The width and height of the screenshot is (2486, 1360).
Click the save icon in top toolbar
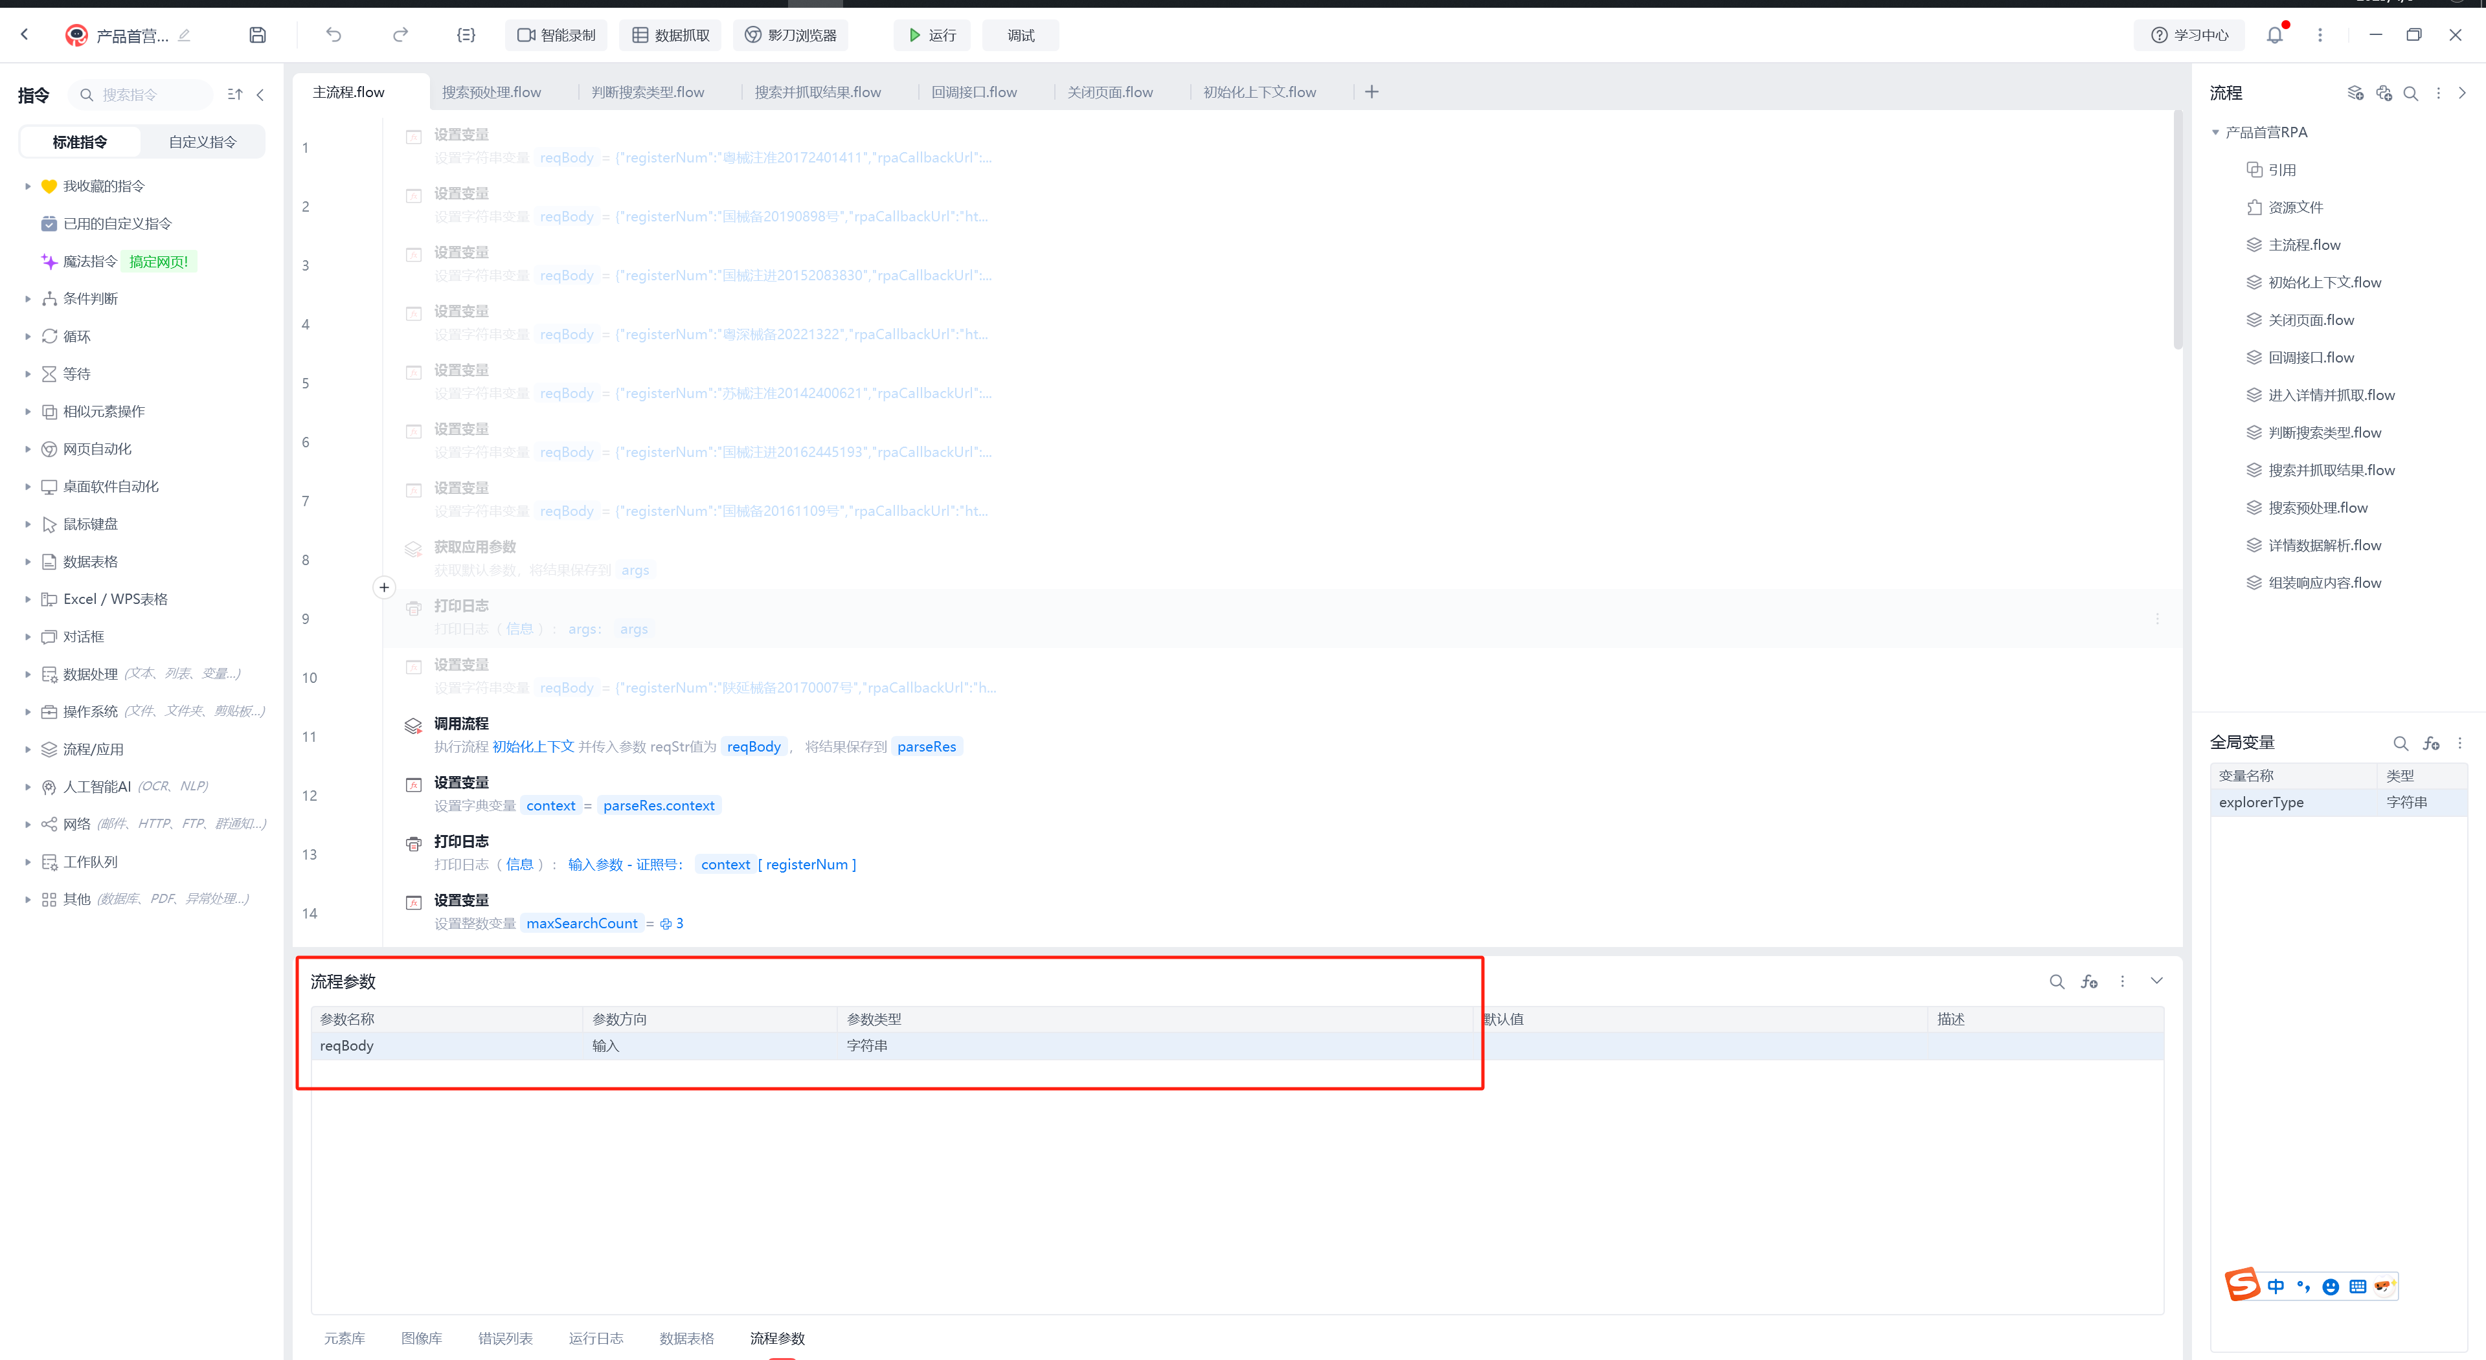click(258, 35)
